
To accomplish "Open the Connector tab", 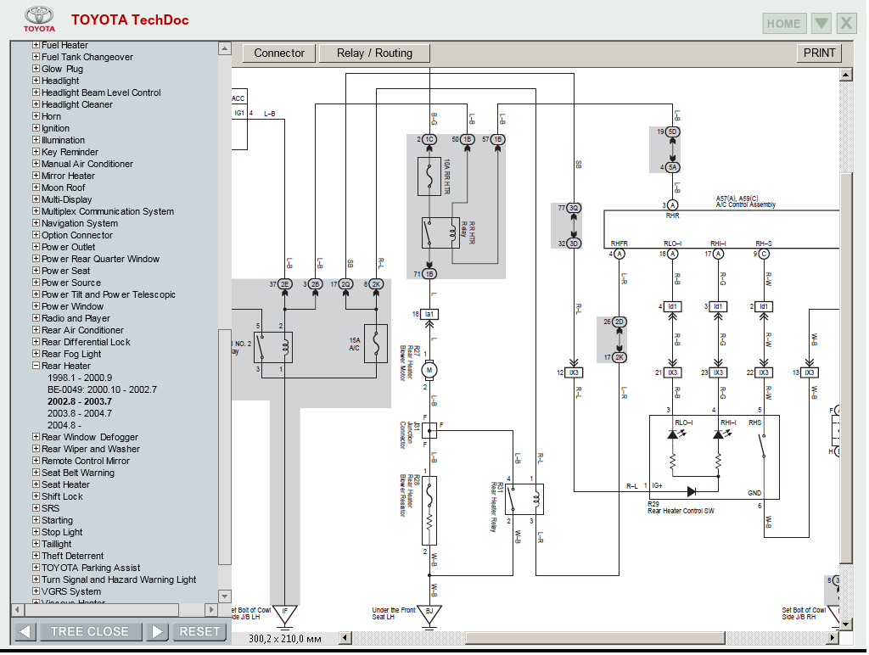I will click(x=278, y=53).
